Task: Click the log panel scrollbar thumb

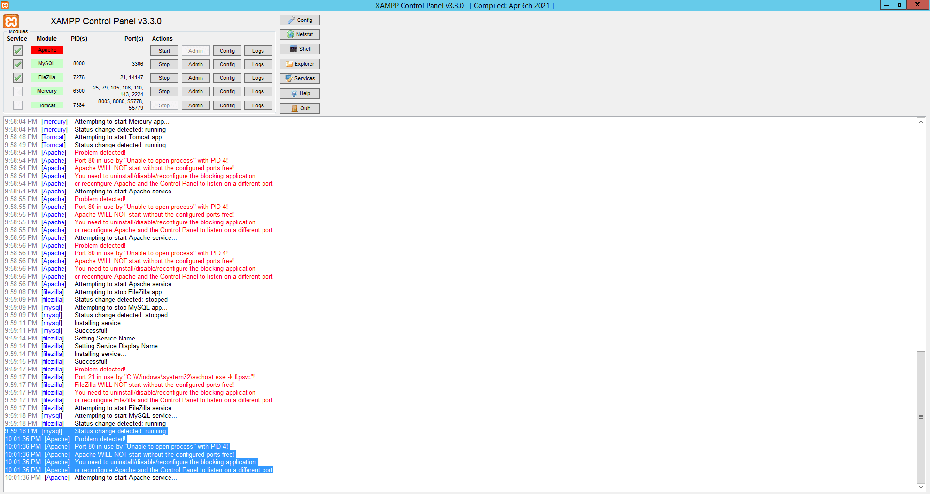Action: (x=921, y=416)
